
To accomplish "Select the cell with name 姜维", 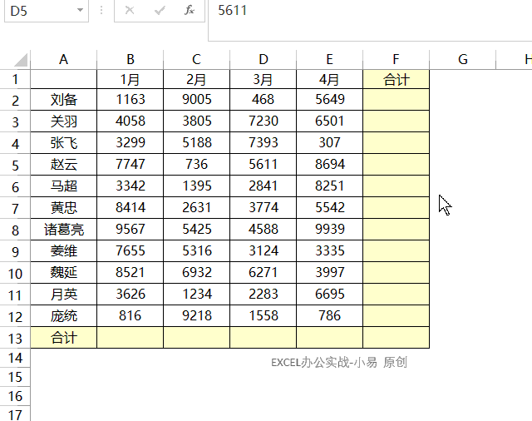I will click(x=63, y=251).
